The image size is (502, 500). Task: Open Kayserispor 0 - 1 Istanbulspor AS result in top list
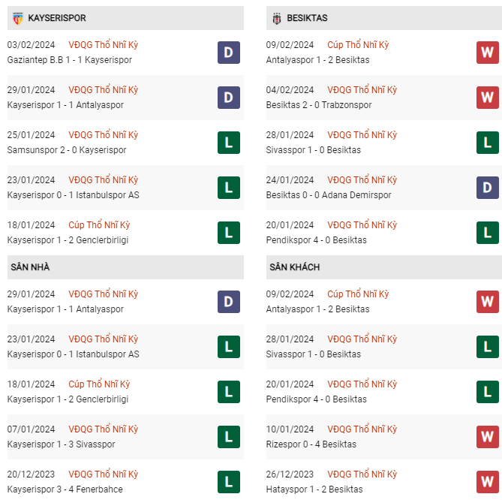coord(74,195)
